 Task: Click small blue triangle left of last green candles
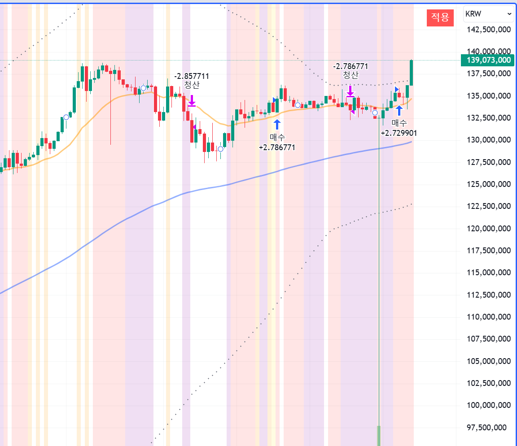point(397,90)
